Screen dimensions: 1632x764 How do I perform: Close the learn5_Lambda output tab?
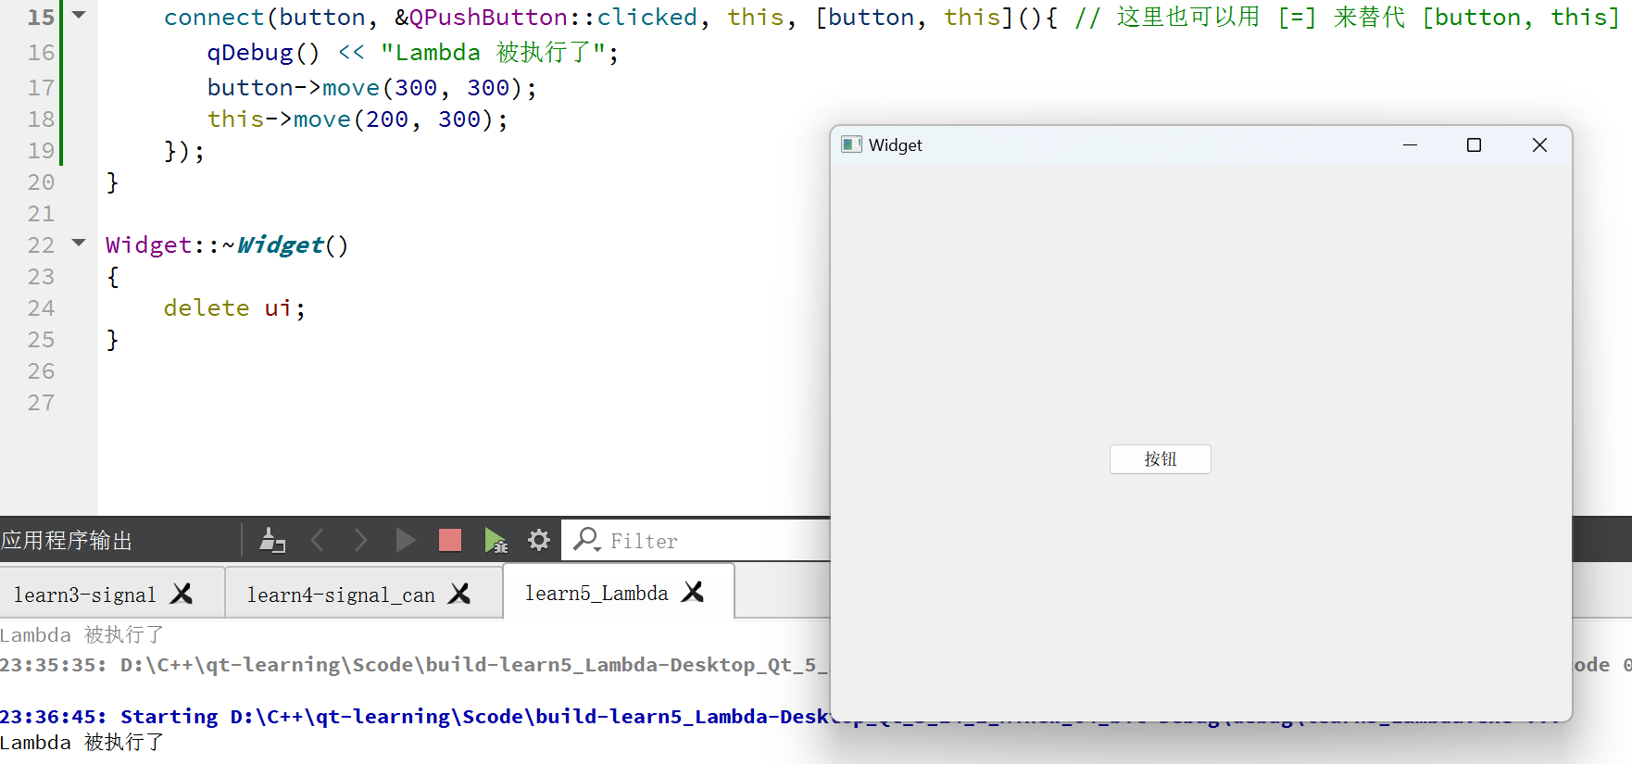693,592
